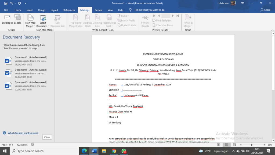This screenshot has height=155, width=275.
Task: Open the Help tab
Action: [121, 10]
